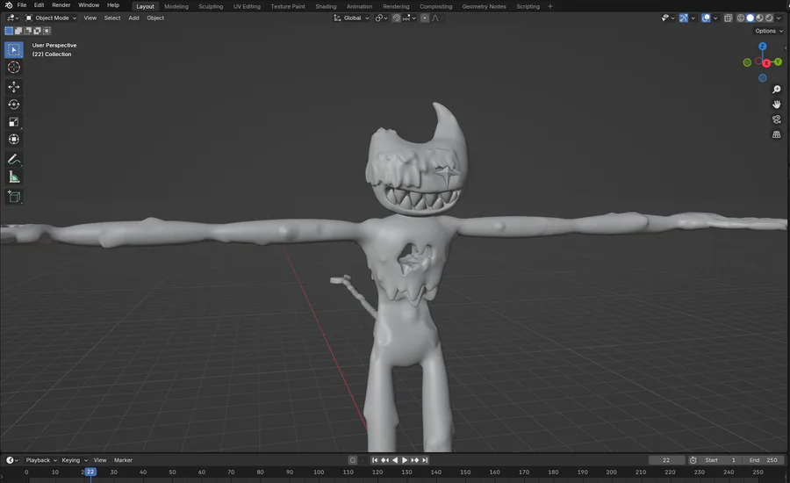
Task: Switch to the Sculpting workspace tab
Action: pyautogui.click(x=211, y=6)
